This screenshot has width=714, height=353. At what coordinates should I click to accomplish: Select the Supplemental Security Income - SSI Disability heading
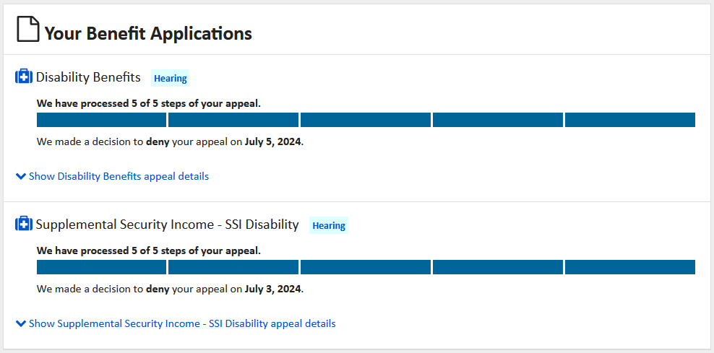(167, 225)
